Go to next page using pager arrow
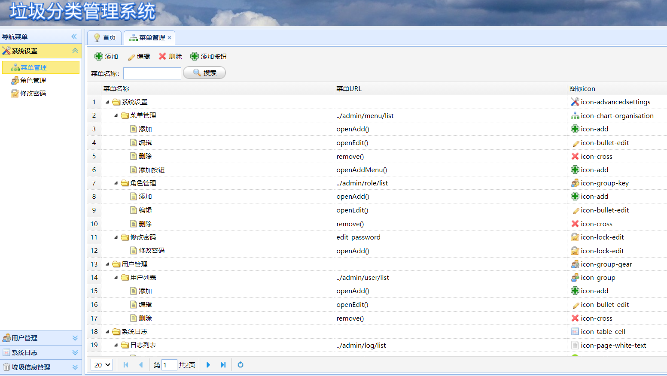 coord(208,365)
